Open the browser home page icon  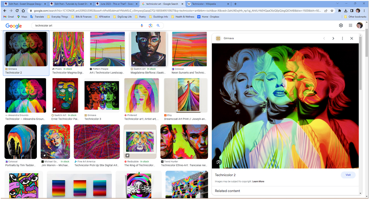23,11
